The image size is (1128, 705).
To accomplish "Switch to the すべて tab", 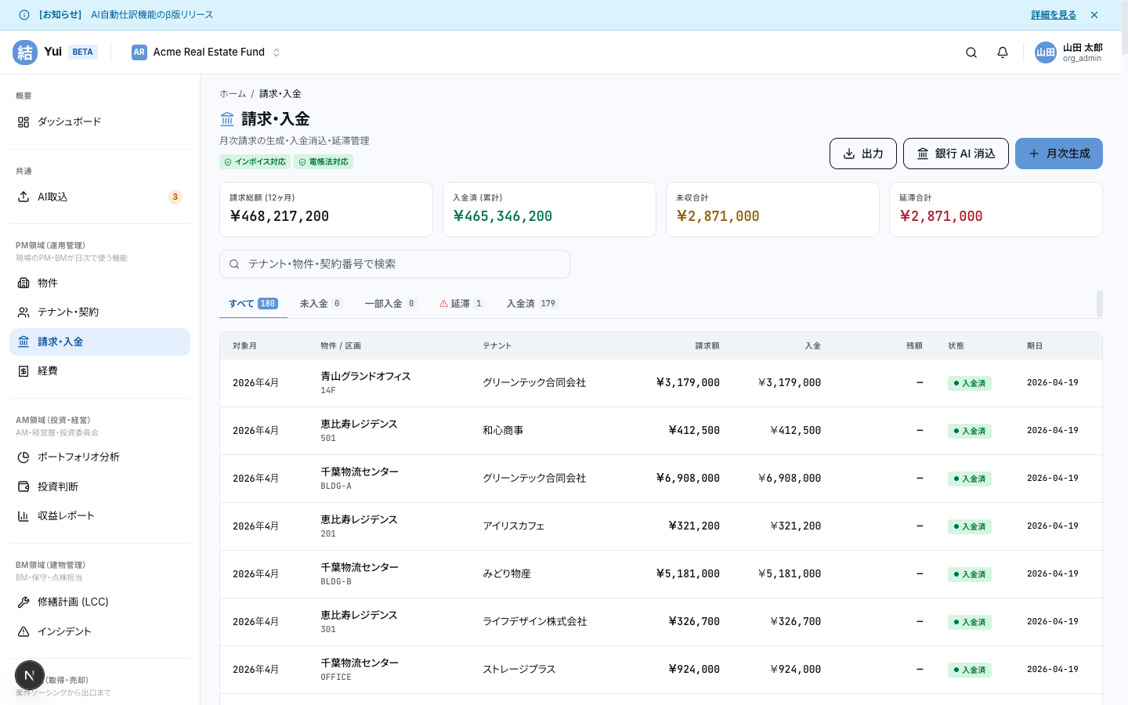I will click(x=253, y=304).
